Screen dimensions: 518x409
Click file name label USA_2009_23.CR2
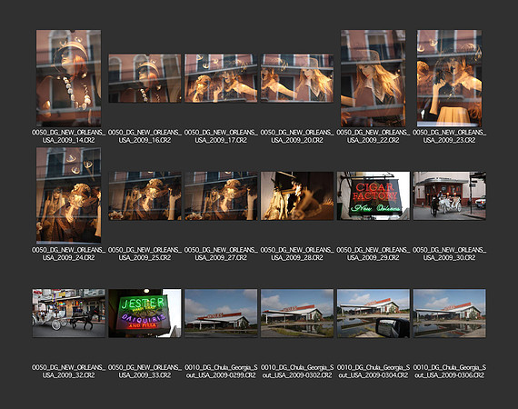tap(449, 136)
